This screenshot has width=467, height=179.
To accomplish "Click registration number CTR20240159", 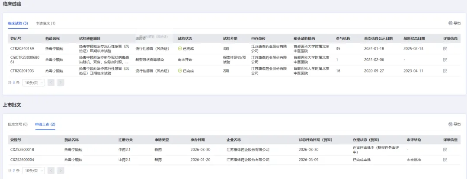I will tap(22, 48).
